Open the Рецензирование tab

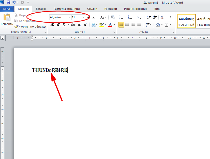(136, 9)
